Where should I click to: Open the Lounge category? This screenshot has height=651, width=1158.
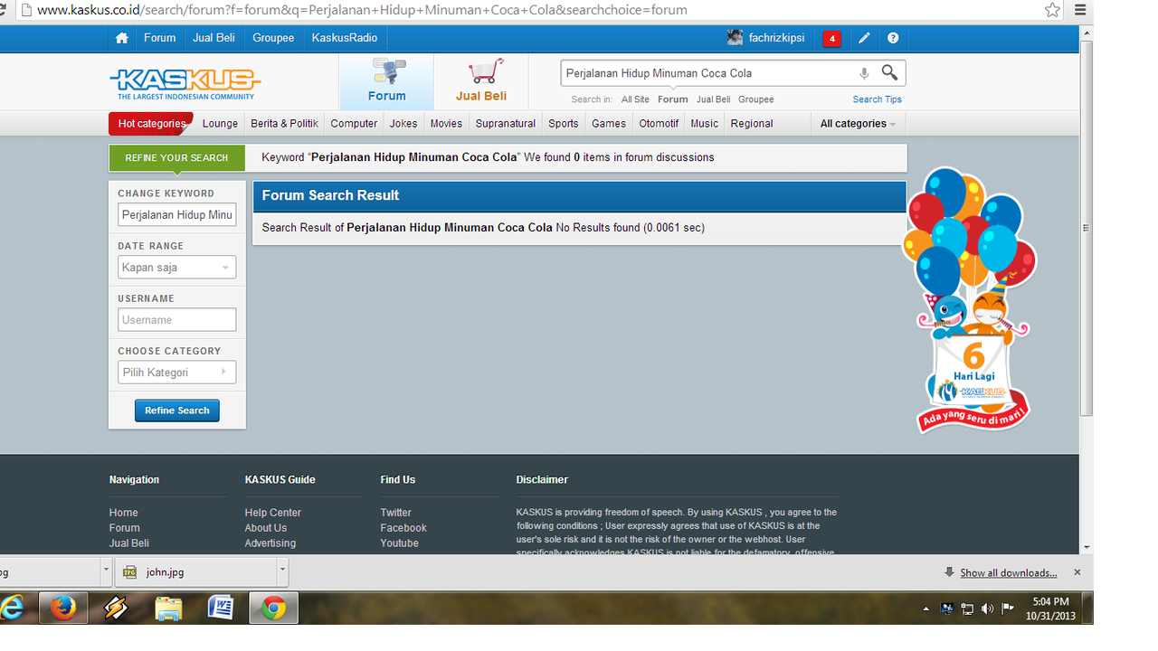pos(220,124)
